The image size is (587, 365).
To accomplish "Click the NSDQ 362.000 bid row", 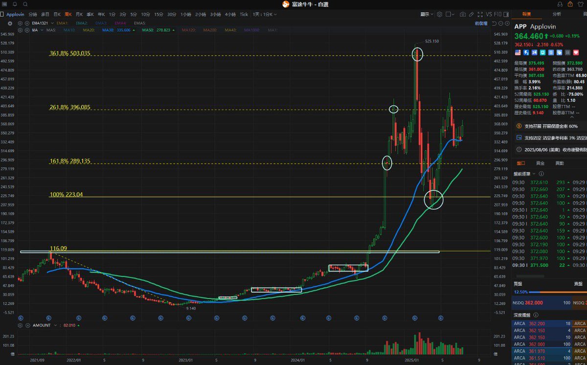I will pos(542,303).
